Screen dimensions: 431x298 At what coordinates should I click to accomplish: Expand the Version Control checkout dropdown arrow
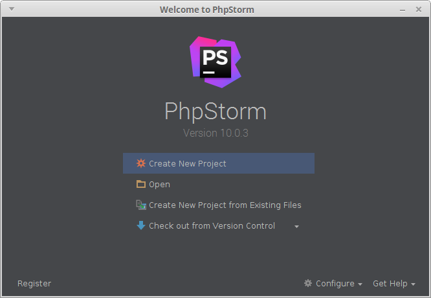click(x=296, y=227)
